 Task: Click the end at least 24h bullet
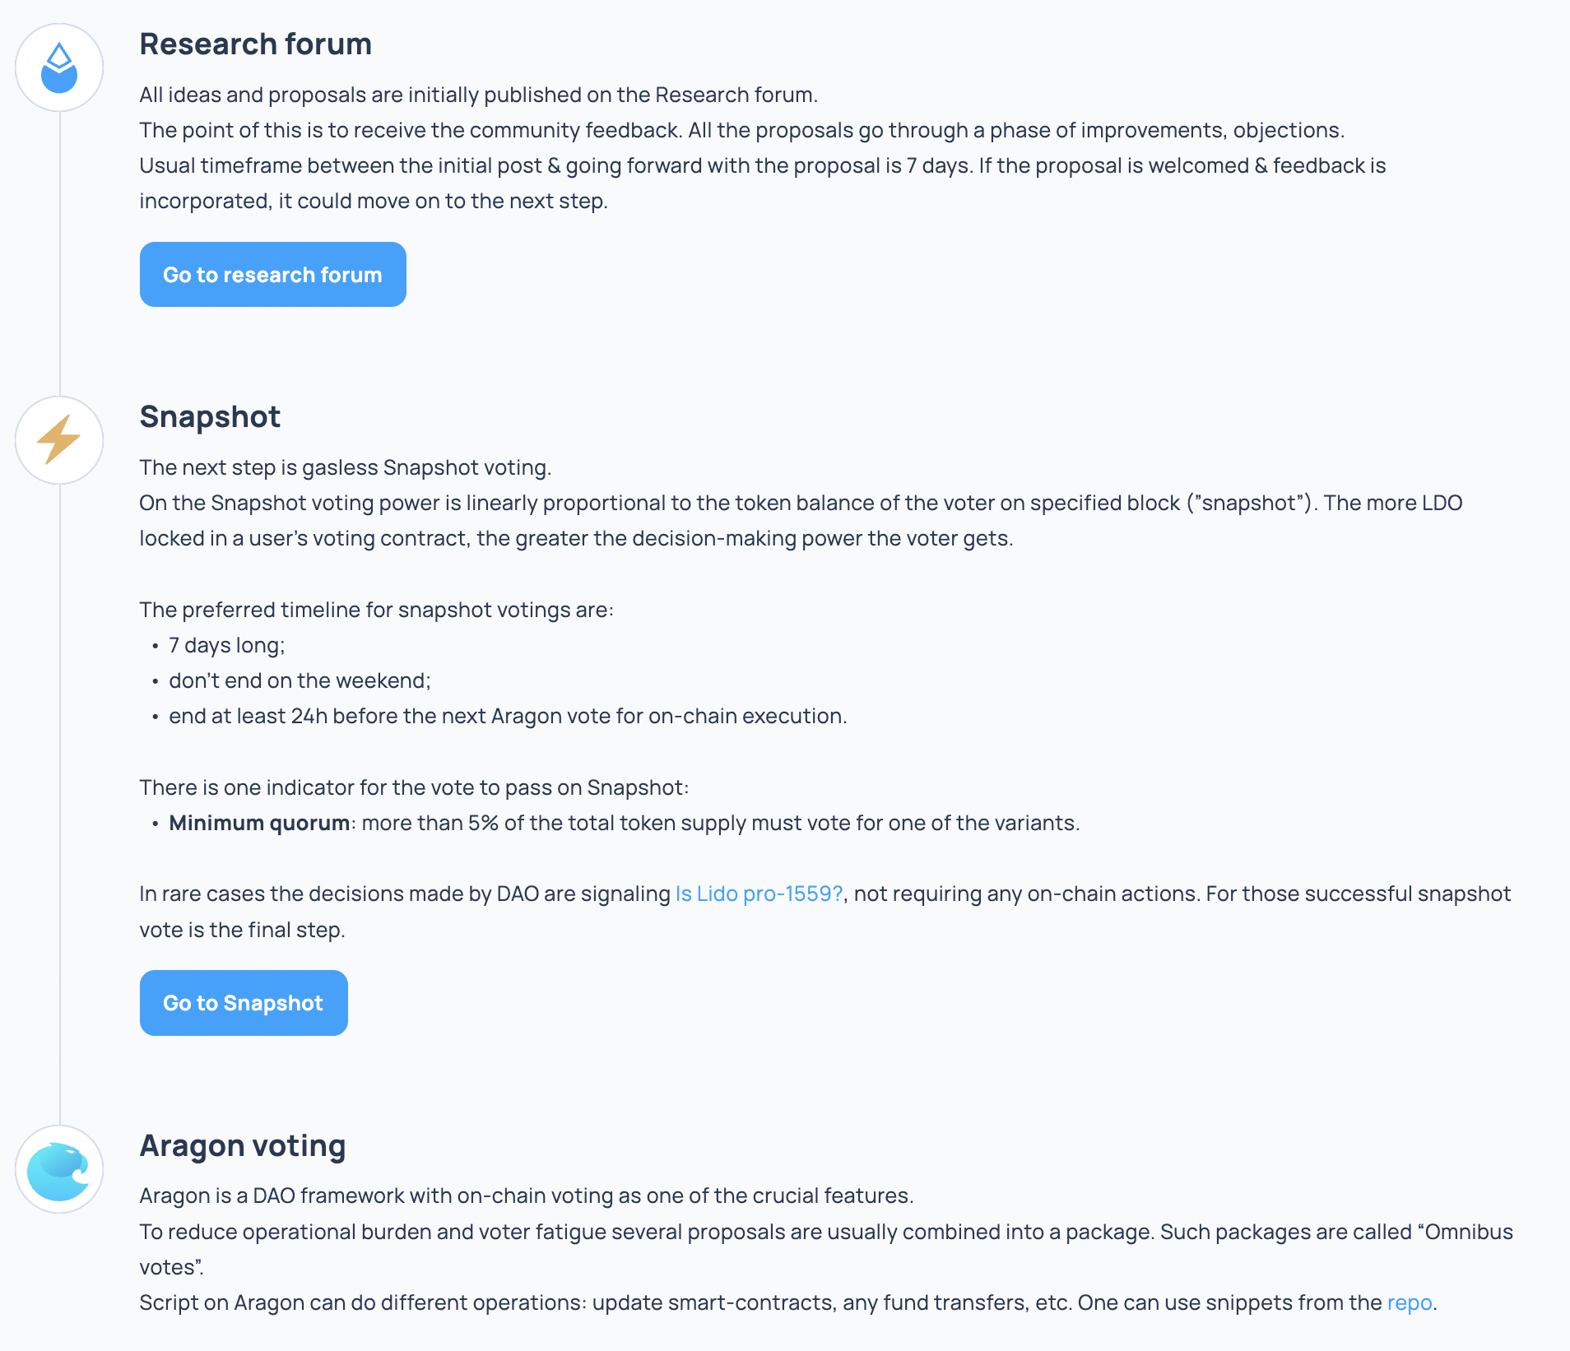508,716
